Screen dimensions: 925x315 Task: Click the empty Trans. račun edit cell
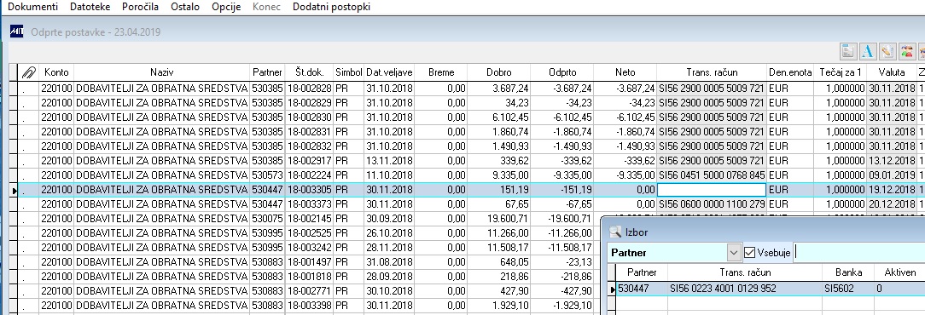tap(712, 190)
